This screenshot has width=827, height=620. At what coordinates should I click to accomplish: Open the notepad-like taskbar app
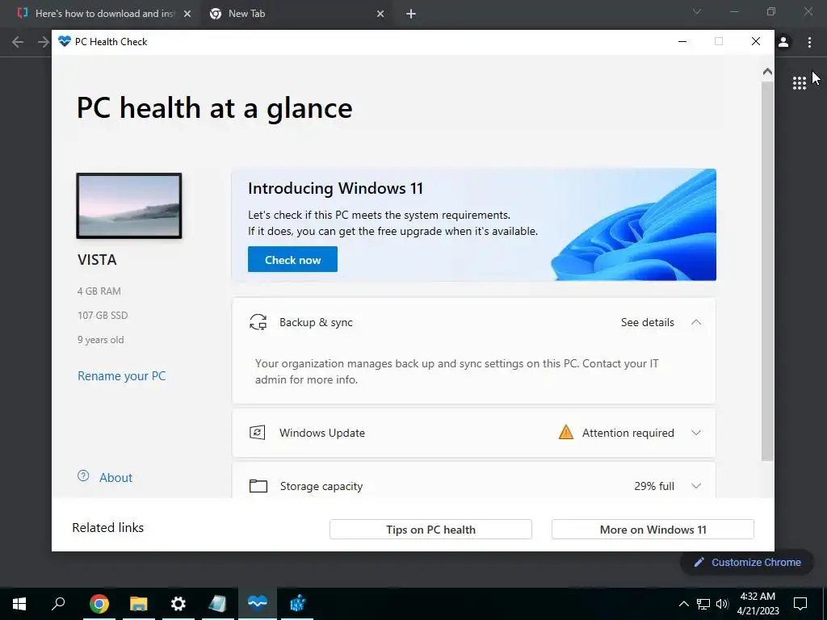click(217, 604)
